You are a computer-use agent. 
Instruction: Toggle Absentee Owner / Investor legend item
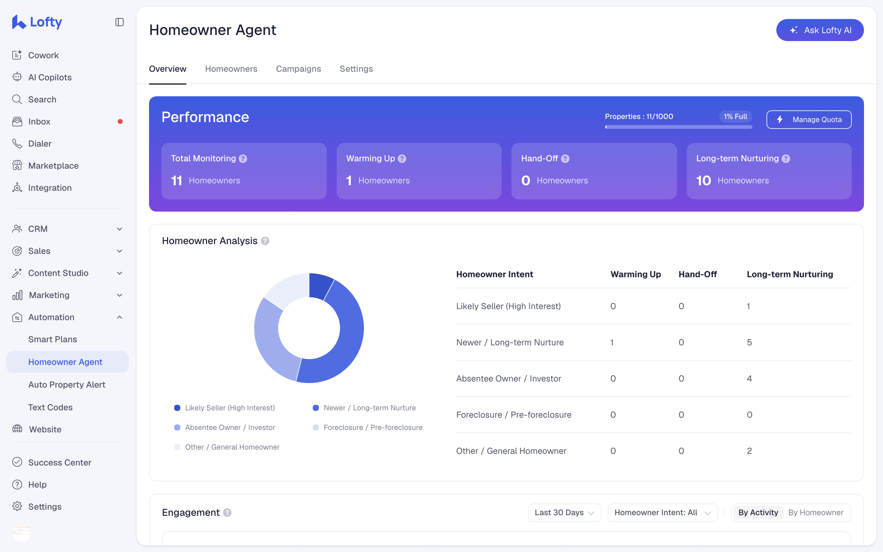[x=224, y=427]
